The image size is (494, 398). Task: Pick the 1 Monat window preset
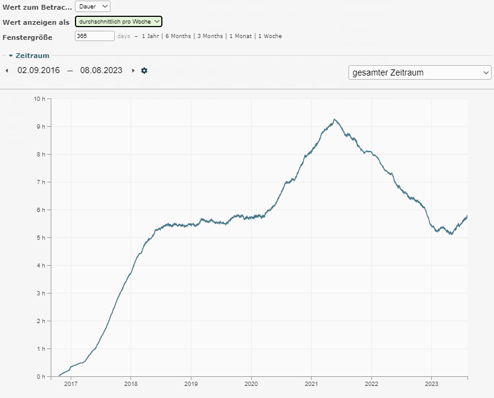[240, 36]
